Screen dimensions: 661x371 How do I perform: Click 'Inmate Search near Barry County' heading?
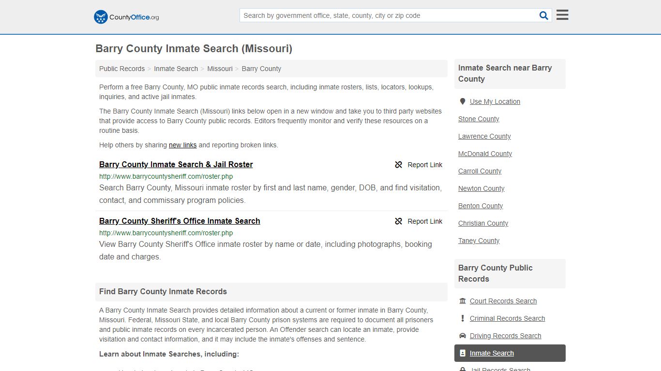coord(505,73)
